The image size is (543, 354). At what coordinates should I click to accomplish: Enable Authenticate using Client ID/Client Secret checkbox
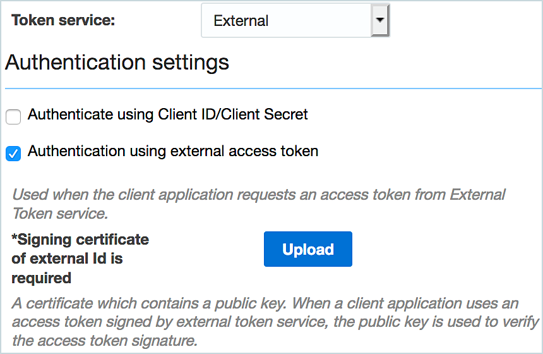tap(13, 117)
